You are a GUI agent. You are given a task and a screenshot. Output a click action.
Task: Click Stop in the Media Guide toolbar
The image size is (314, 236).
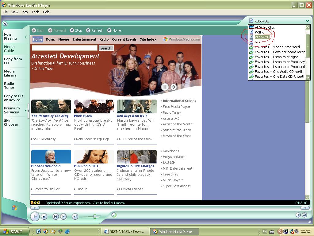(76, 30)
